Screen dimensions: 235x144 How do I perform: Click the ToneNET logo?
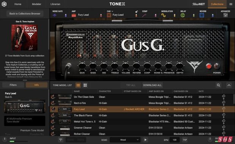(x=199, y=4)
